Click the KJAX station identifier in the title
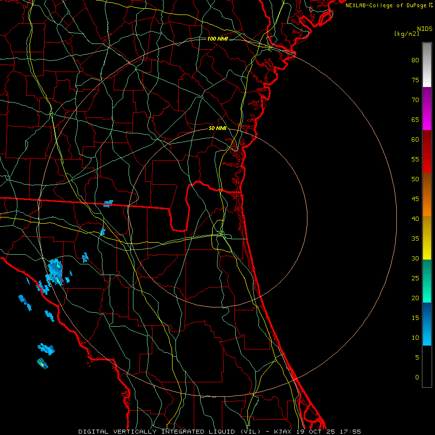Screen dimensions: 435x435 click(x=283, y=432)
